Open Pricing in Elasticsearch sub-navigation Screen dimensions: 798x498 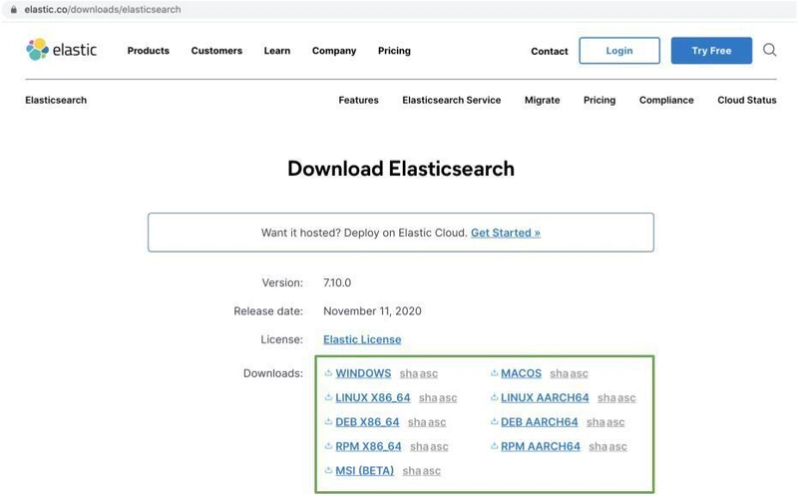click(599, 101)
